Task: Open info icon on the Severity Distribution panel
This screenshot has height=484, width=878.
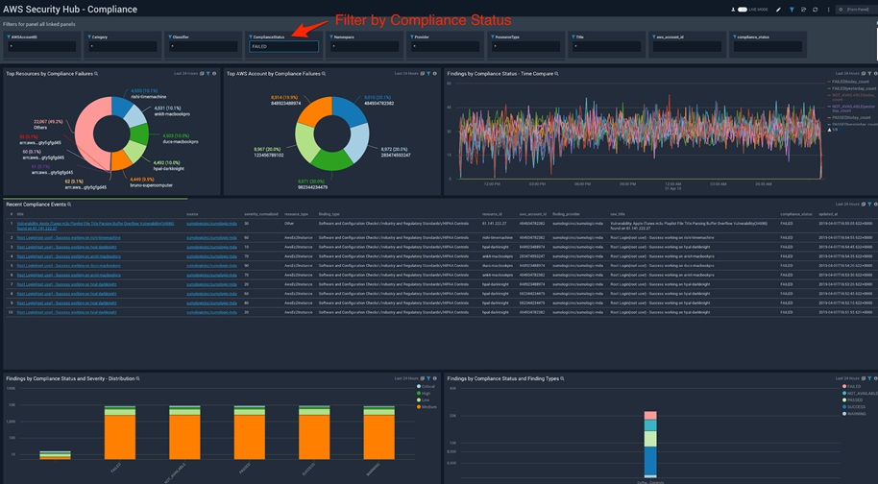Action: (x=435, y=378)
